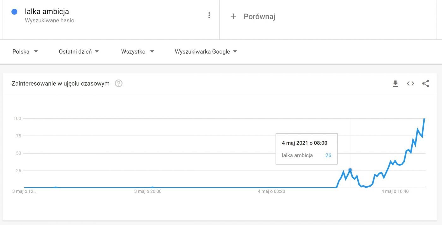Click the tooltip value 26
The image size is (442, 225).
(328, 155)
